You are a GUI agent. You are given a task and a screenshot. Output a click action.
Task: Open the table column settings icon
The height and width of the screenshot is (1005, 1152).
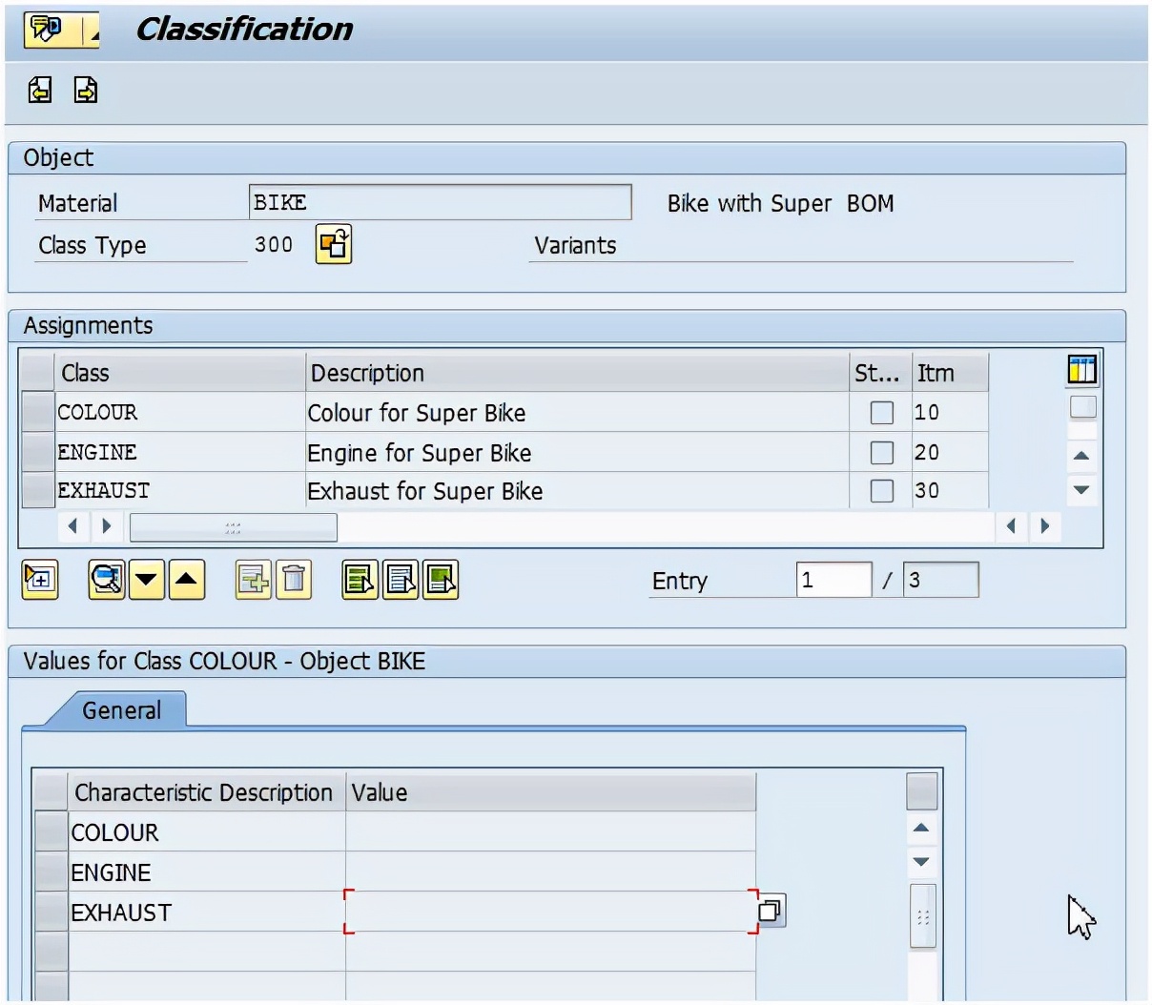[x=1081, y=370]
